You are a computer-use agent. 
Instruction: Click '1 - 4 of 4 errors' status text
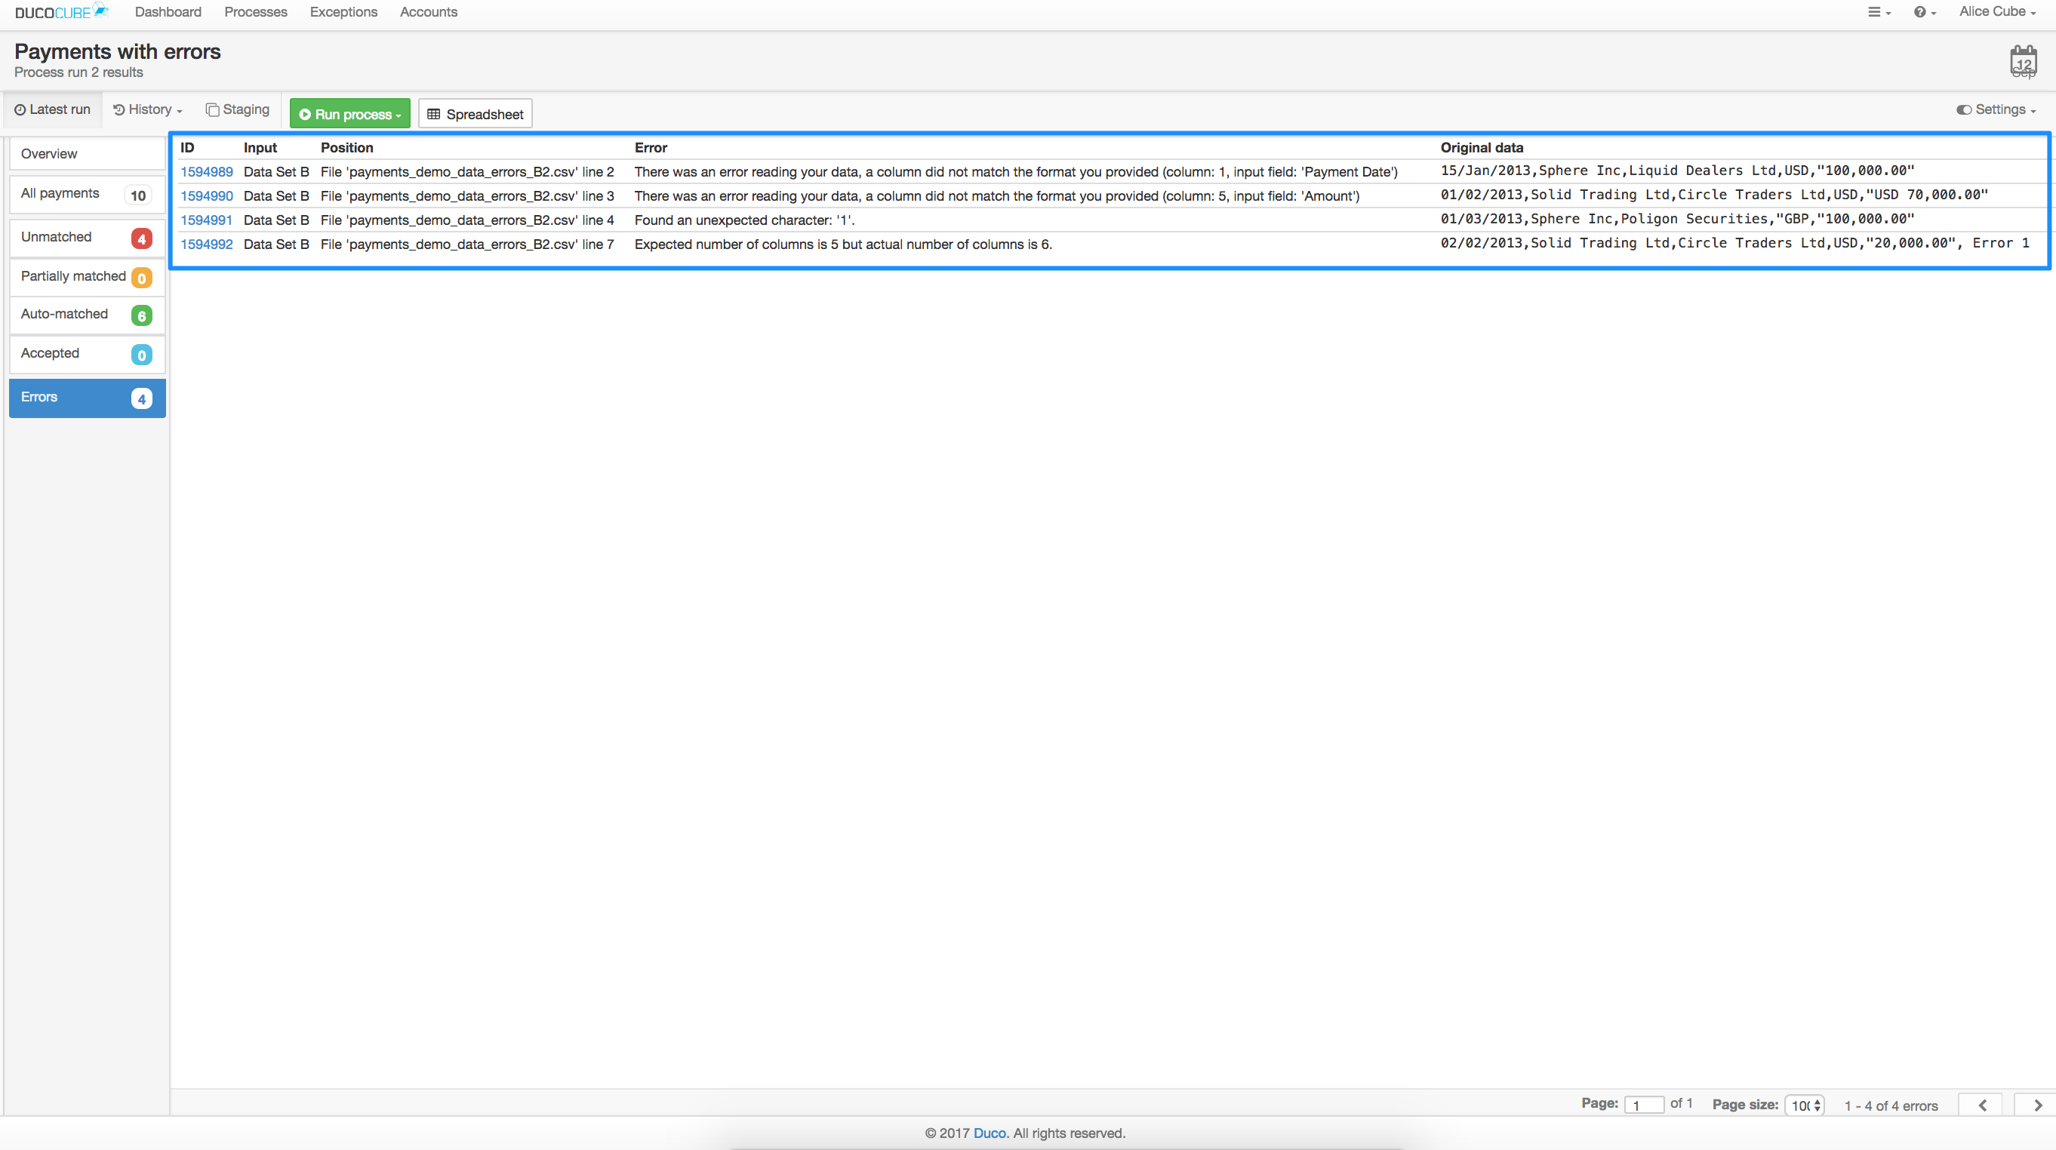click(x=1891, y=1106)
